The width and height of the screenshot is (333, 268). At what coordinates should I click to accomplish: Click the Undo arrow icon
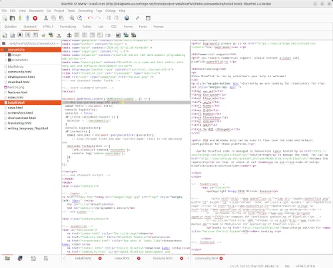click(90, 18)
